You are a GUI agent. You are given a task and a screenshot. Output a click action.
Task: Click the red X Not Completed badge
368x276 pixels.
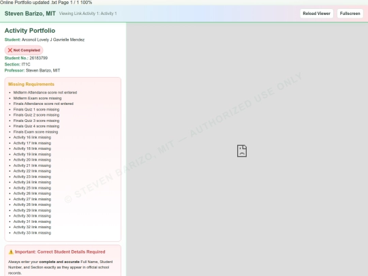point(24,50)
